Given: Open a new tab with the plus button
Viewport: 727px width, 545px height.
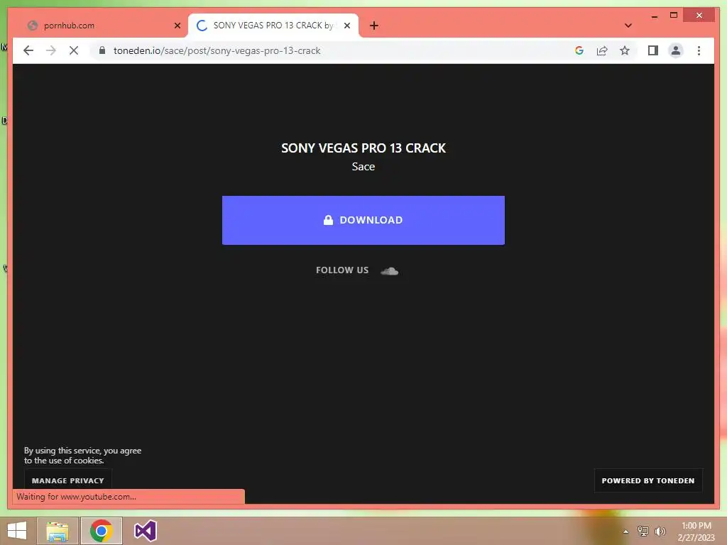Looking at the screenshot, I should click(373, 26).
